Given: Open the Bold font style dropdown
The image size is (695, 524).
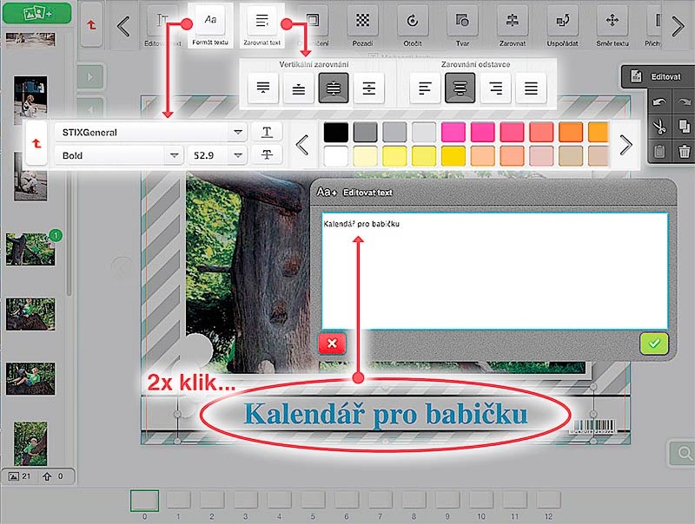Looking at the screenshot, I should [119, 155].
